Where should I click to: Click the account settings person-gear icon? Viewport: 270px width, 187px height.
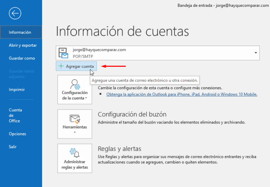click(75, 84)
